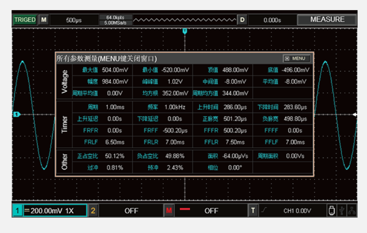
Task: Click the network LAN status icon
Action: click(352, 210)
